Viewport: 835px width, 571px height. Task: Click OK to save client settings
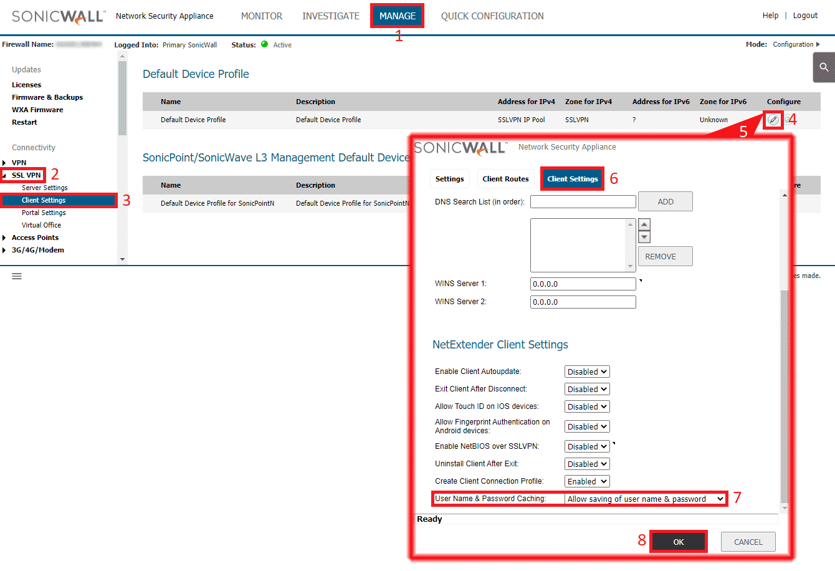pos(678,541)
